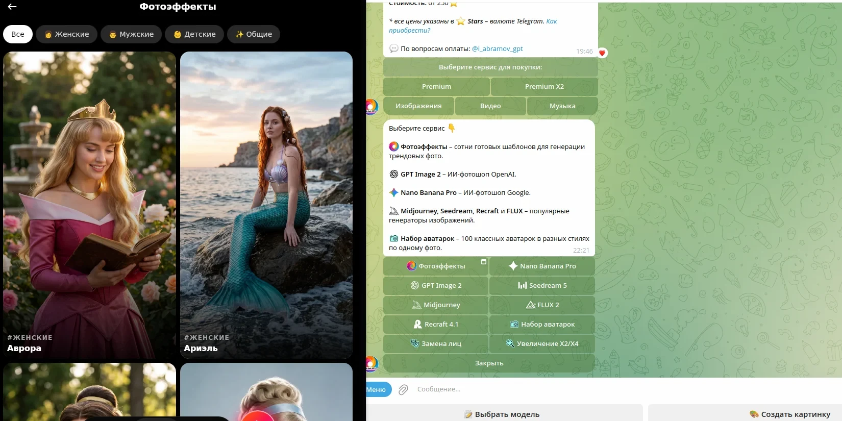Filter photo effects by Детские
The height and width of the screenshot is (421, 842).
pos(194,34)
